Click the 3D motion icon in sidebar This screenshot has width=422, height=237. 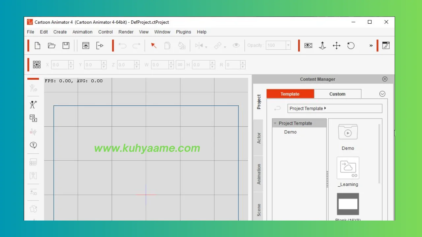33,192
